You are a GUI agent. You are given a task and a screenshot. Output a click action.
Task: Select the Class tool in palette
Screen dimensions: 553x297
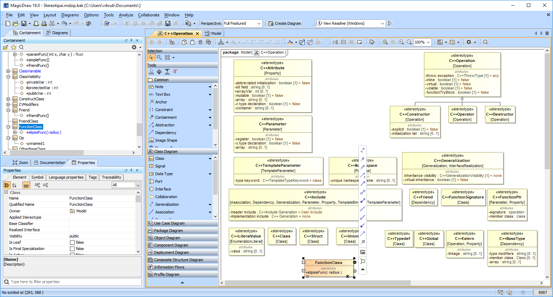[159, 158]
